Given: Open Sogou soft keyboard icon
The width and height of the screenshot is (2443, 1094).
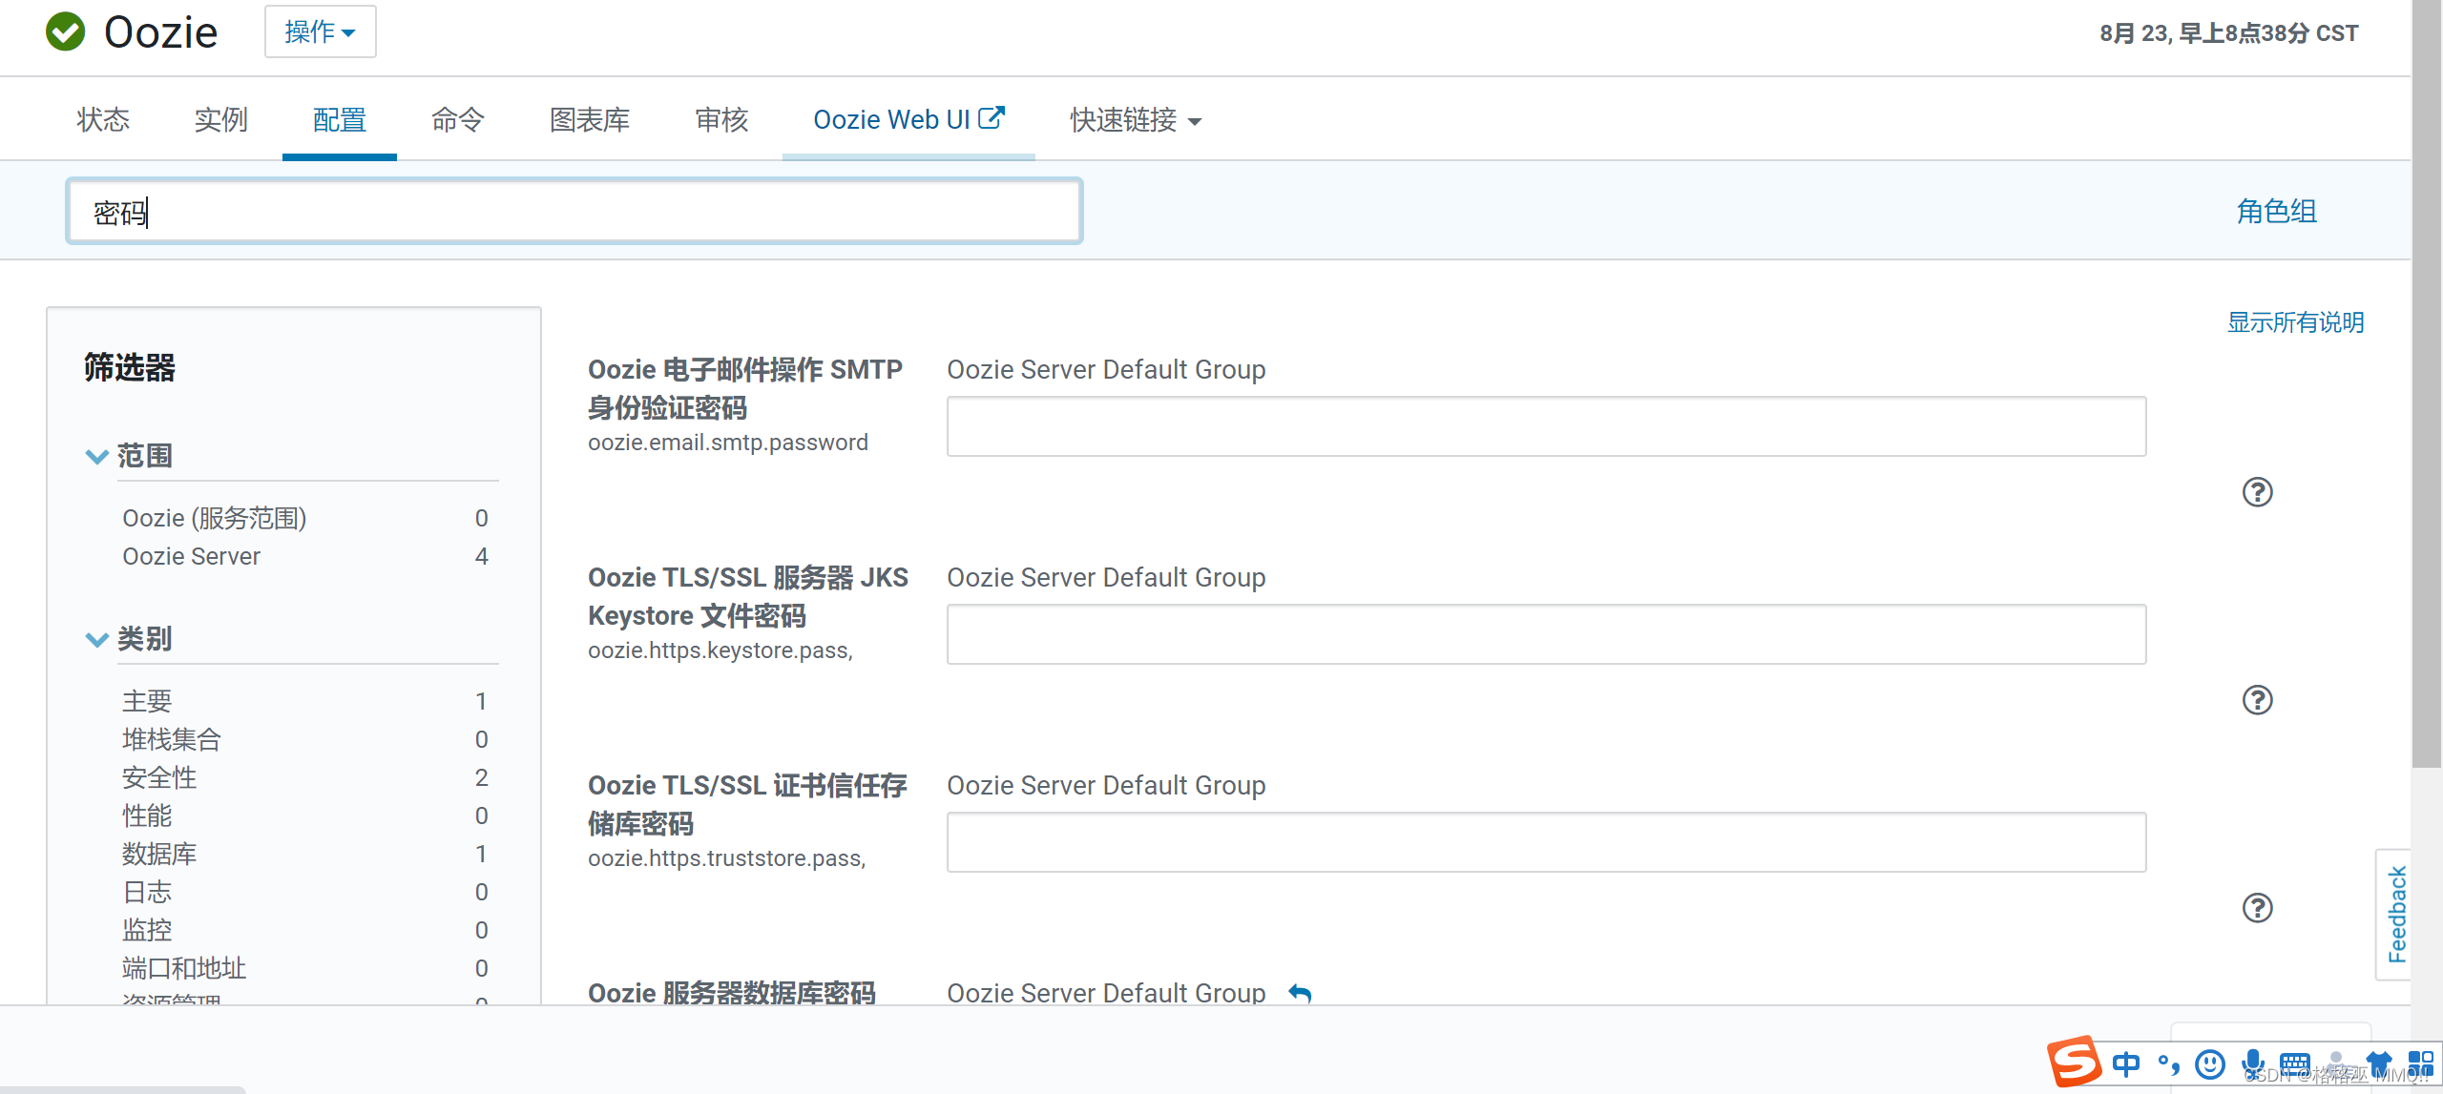Looking at the screenshot, I should point(2295,1063).
